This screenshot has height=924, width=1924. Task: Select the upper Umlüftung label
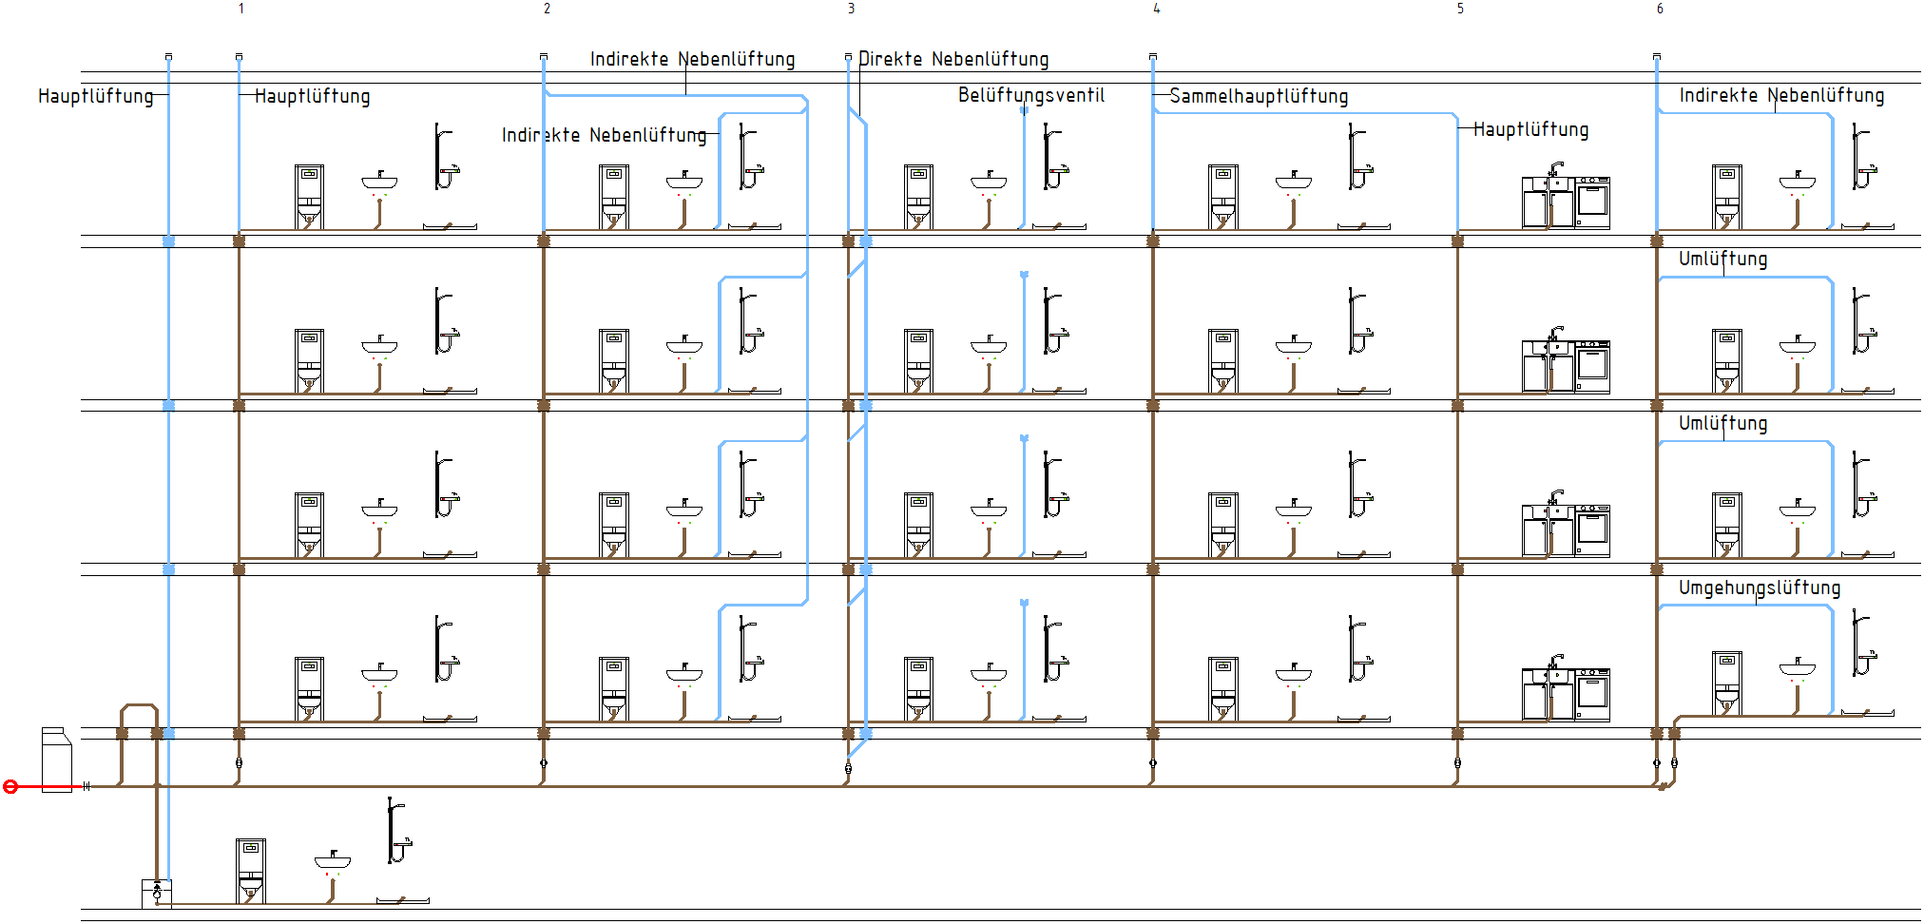click(1722, 259)
